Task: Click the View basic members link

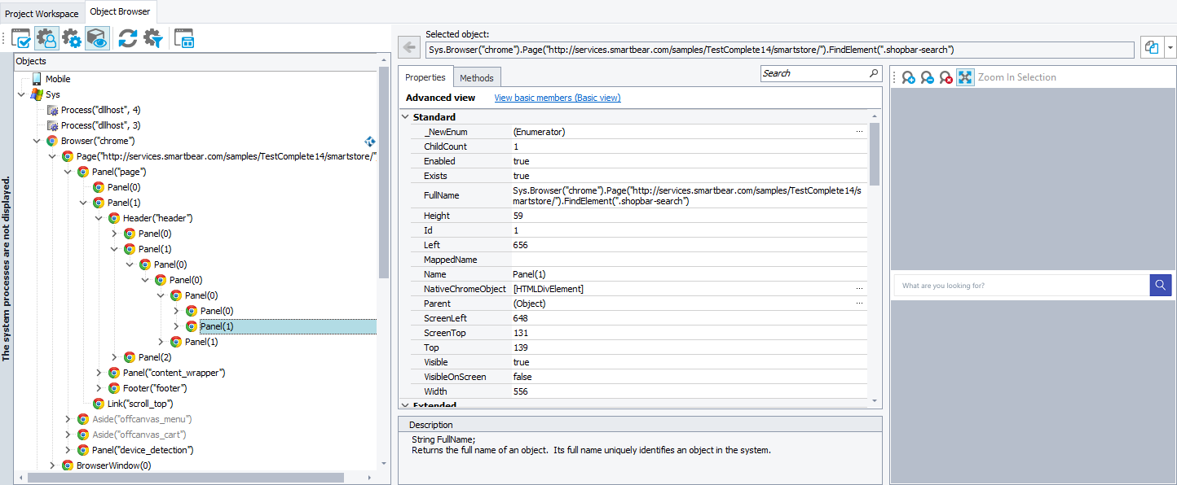Action: coord(557,97)
